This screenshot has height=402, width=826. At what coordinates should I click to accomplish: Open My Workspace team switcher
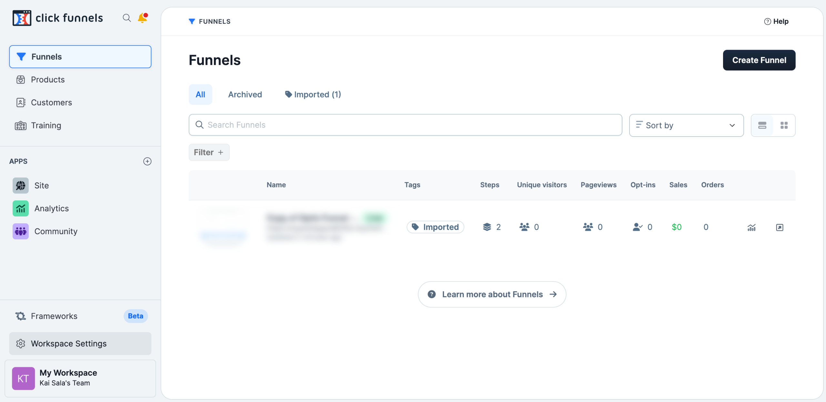point(80,378)
